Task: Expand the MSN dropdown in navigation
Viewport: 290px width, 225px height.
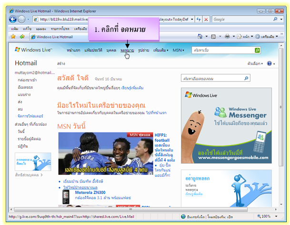Action: [178, 50]
